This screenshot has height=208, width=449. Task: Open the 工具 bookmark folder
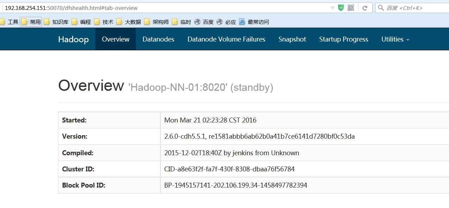click(x=8, y=22)
